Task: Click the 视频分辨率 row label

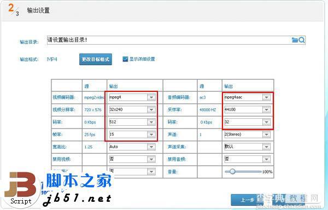Action: coord(64,110)
